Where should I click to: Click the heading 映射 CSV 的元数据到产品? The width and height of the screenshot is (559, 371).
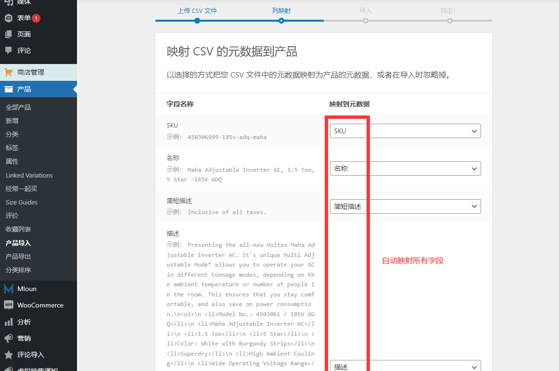[x=232, y=51]
